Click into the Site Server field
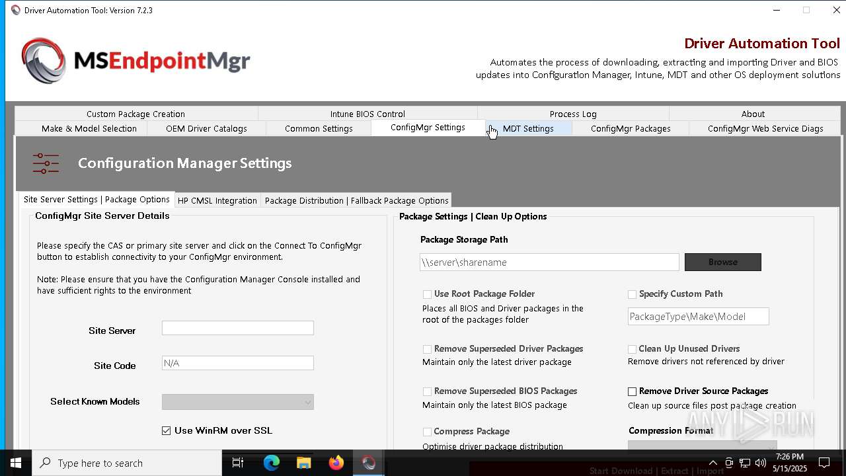 [x=238, y=328]
